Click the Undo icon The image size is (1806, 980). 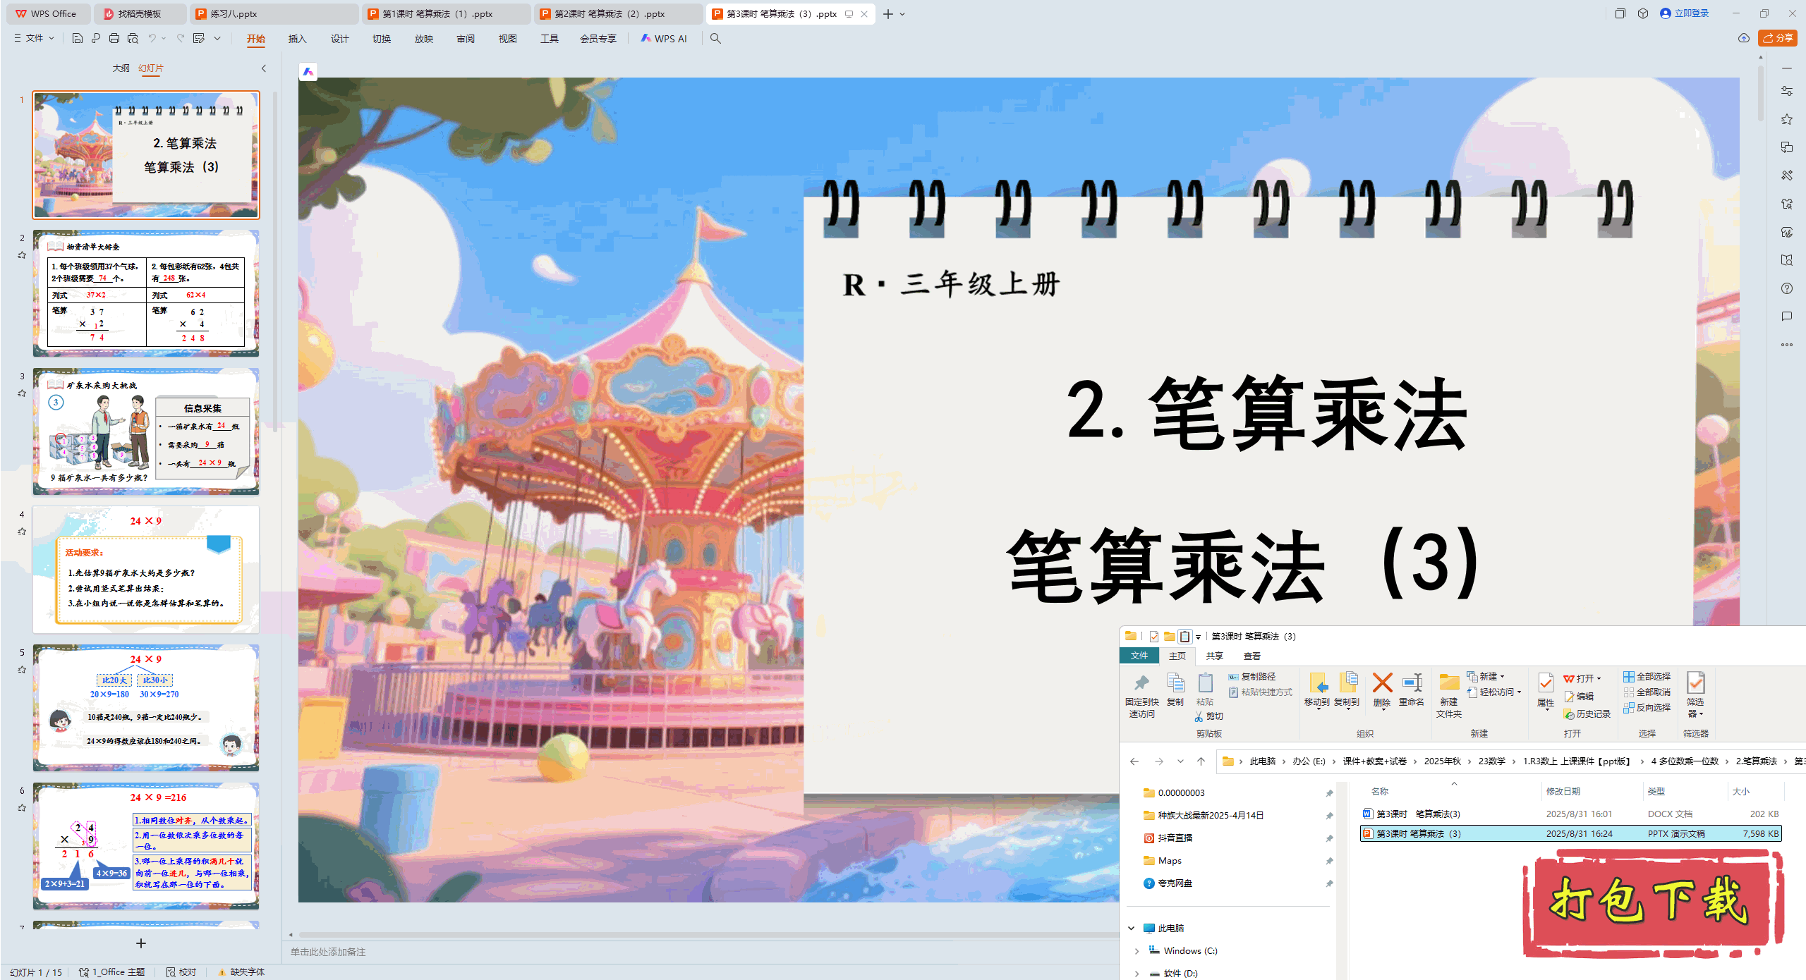coord(152,38)
